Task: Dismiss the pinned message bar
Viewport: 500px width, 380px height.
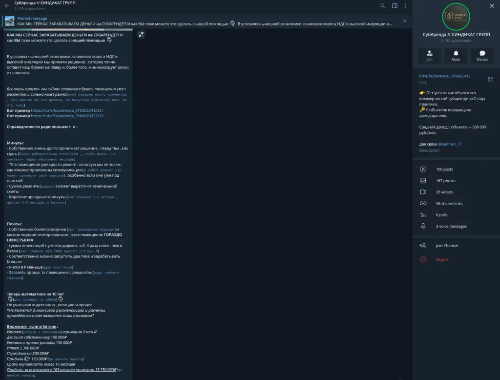Action: point(405,21)
